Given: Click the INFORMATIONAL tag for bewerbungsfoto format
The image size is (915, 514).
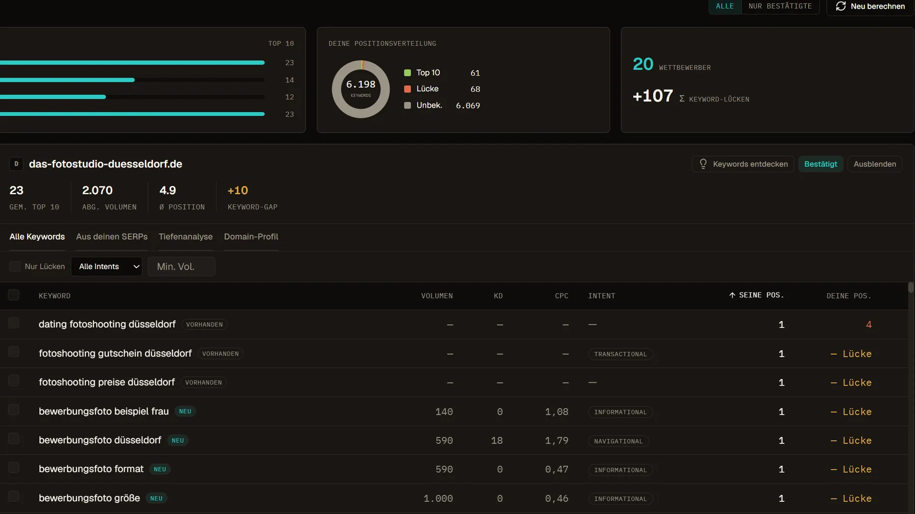Looking at the screenshot, I should point(620,470).
